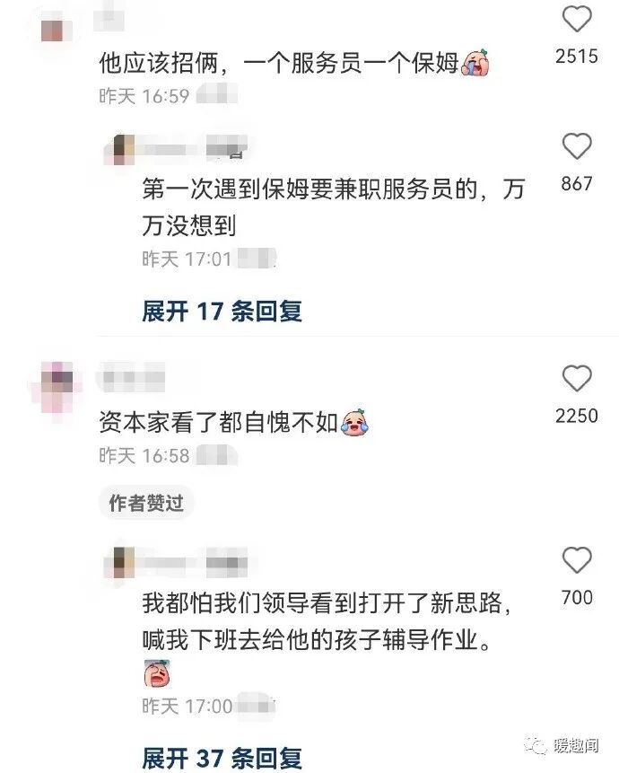Open the blurred username of second commenter
Viewport: 619px width, 773px height.
131,378
